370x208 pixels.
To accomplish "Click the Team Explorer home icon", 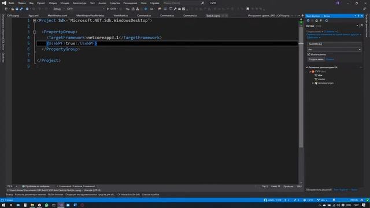I will (x=317, y=21).
